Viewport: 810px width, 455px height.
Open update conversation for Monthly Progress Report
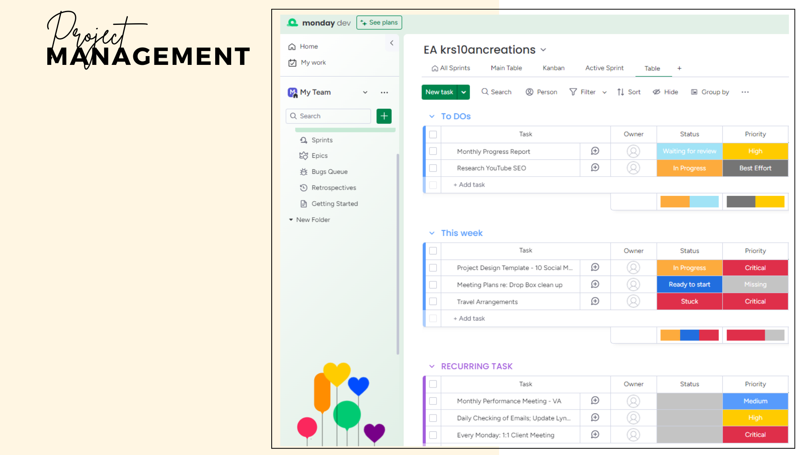[595, 151]
